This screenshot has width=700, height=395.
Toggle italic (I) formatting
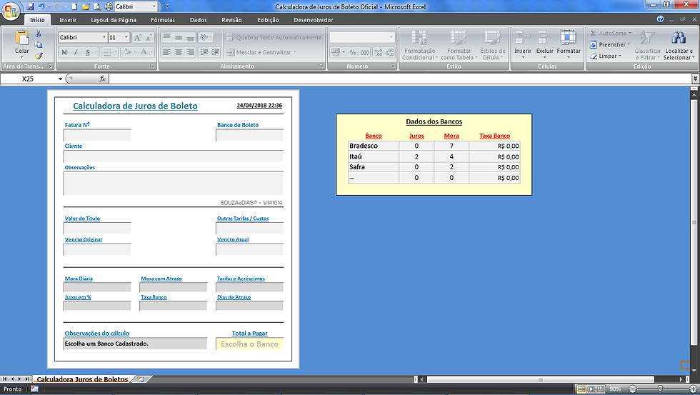76,52
